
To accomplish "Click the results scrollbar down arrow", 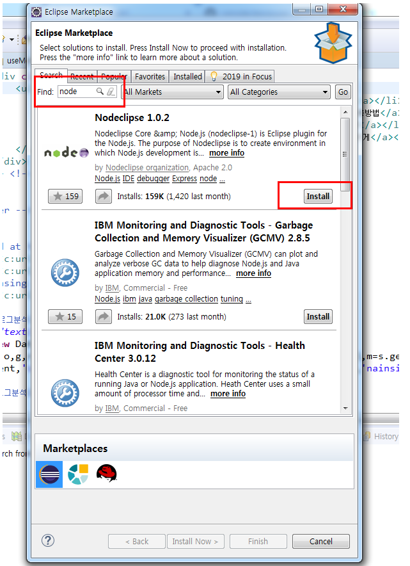I will [345, 408].
